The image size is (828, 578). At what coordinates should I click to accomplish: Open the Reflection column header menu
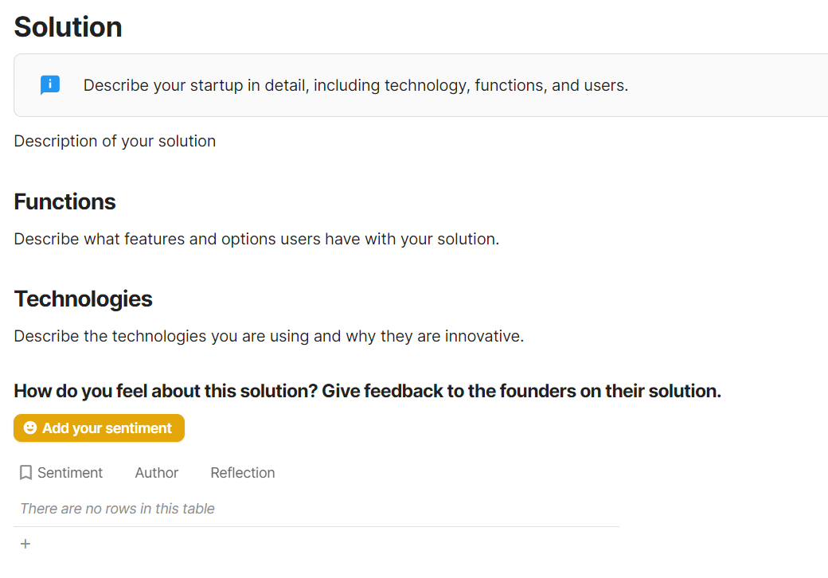tap(243, 473)
